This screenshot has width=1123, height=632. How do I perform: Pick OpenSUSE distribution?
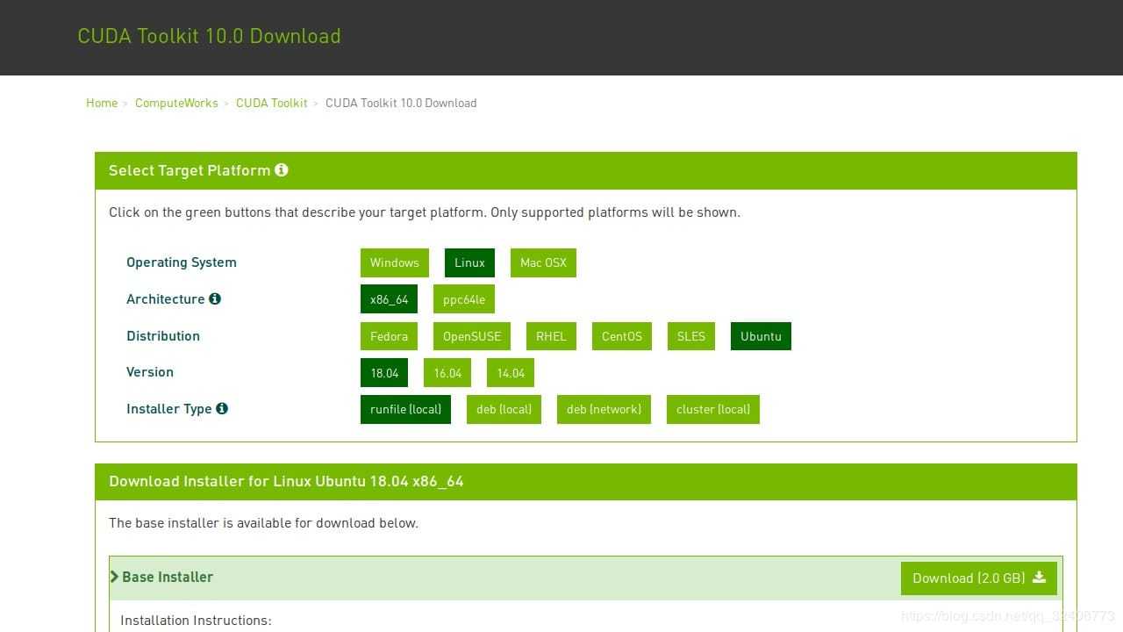(x=472, y=336)
